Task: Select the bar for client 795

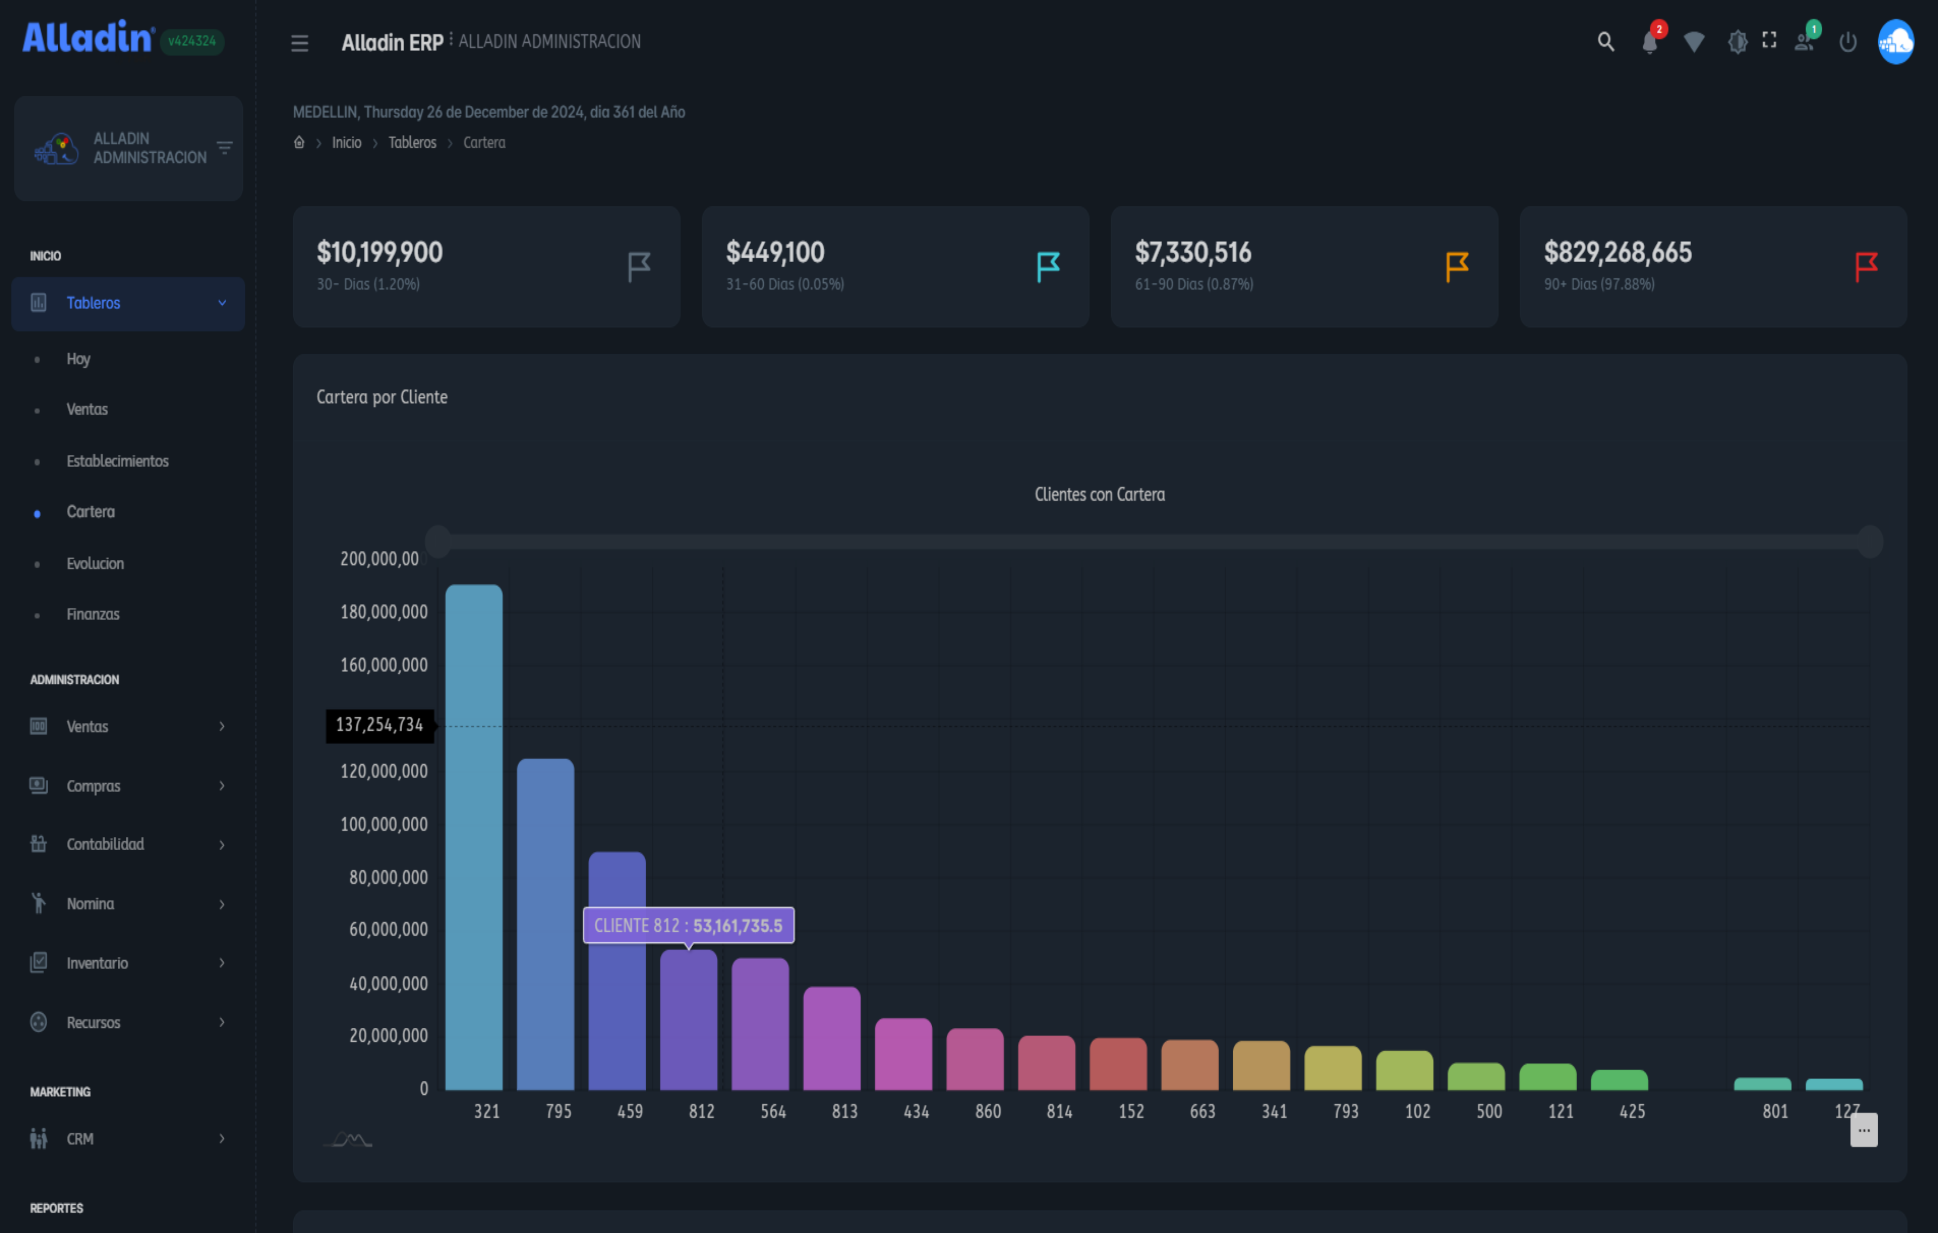Action: click(x=546, y=924)
